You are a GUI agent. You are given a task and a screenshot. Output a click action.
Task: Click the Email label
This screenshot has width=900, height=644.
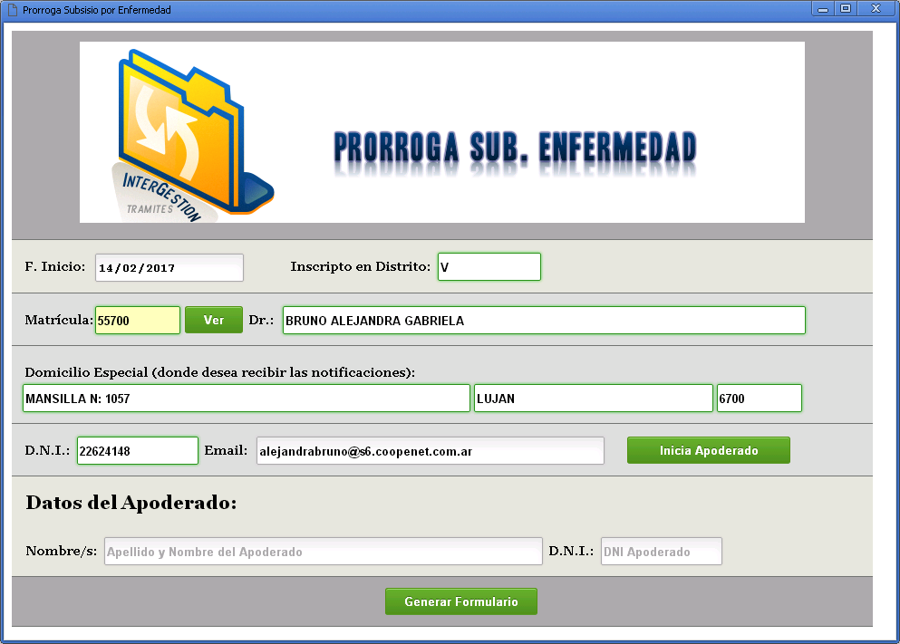point(226,451)
